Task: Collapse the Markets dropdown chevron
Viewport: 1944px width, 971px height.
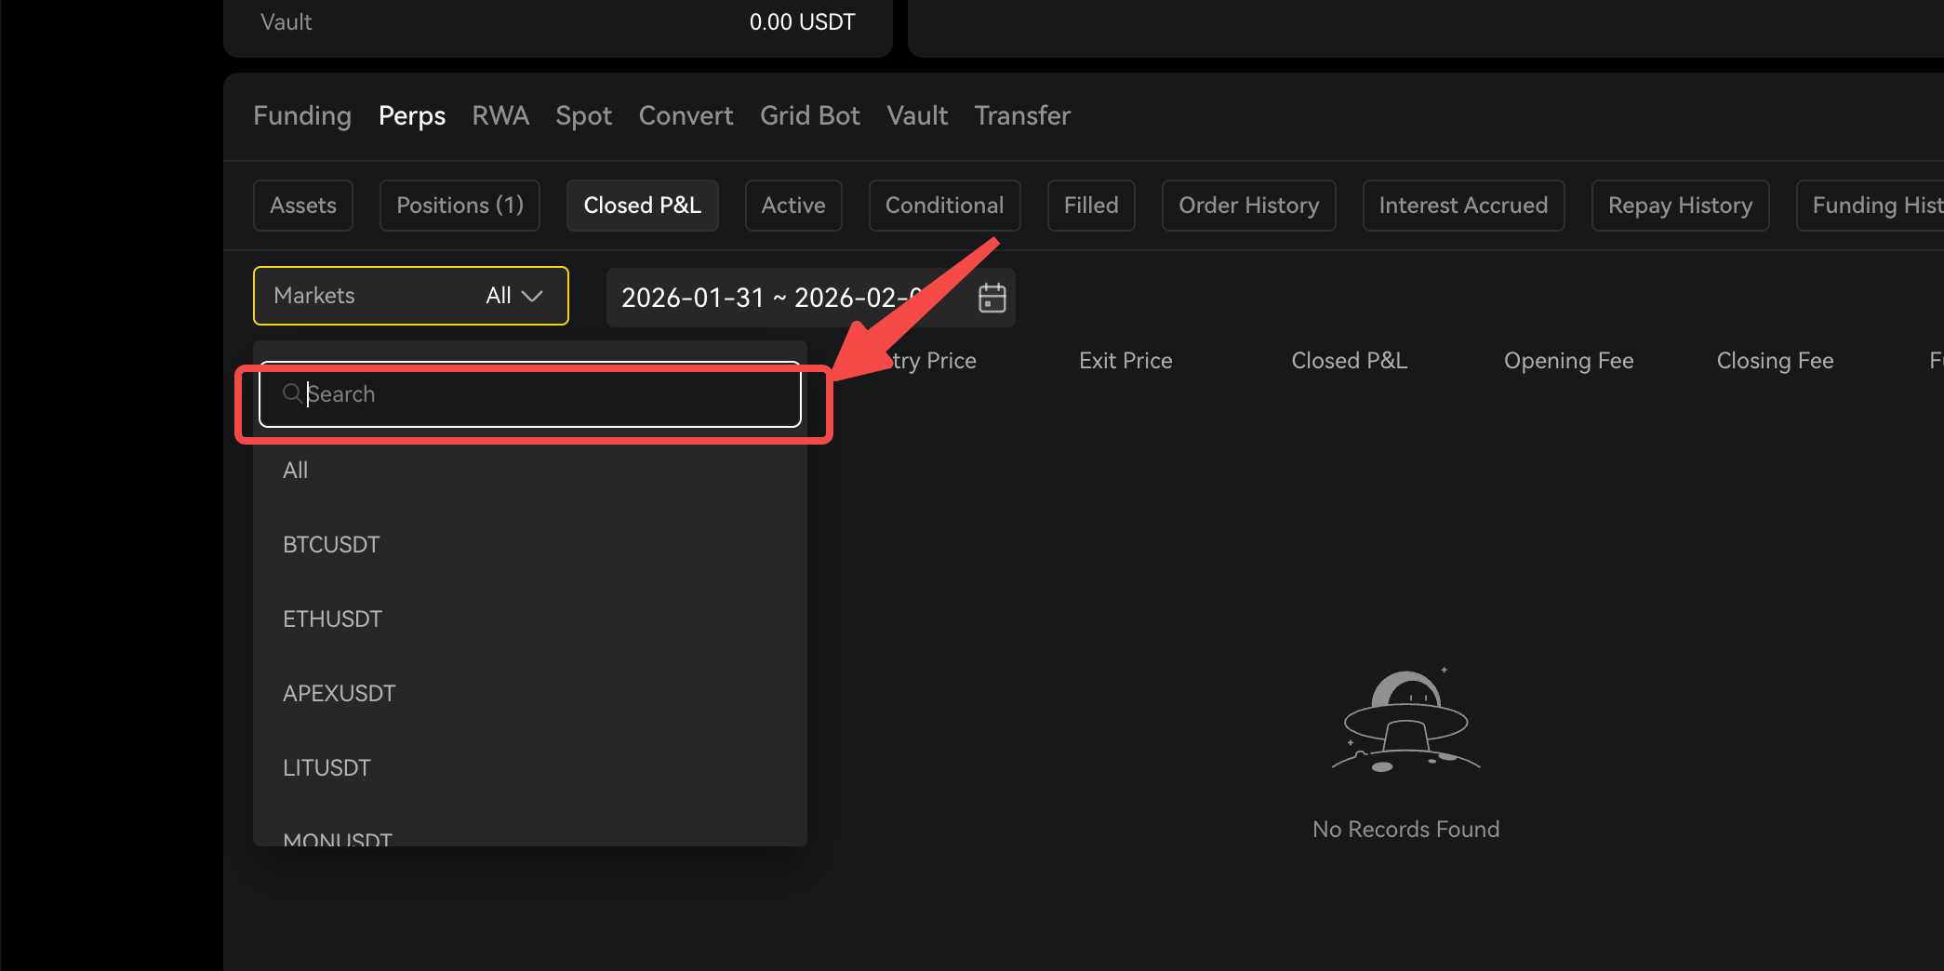Action: [532, 296]
